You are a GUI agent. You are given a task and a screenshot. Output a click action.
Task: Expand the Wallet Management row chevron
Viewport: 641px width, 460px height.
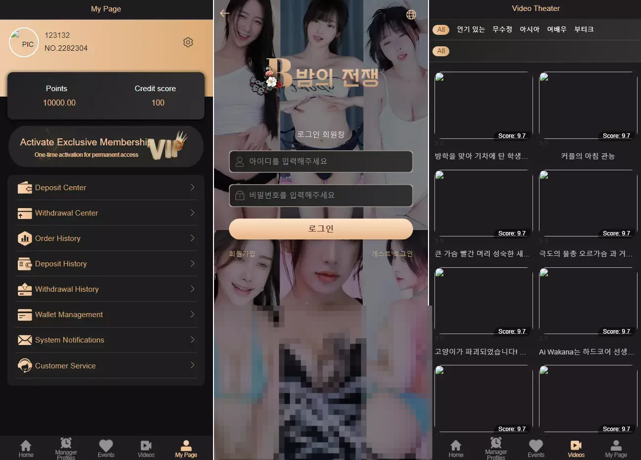coord(193,315)
